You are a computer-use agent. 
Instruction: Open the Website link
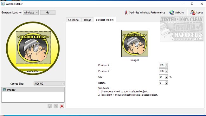pyautogui.click(x=177, y=12)
